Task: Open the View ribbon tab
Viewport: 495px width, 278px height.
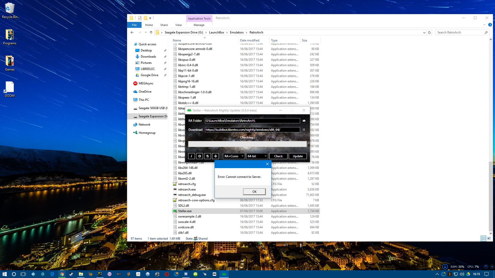Action: tap(178, 25)
